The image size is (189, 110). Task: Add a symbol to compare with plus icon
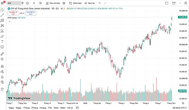click(27, 3)
